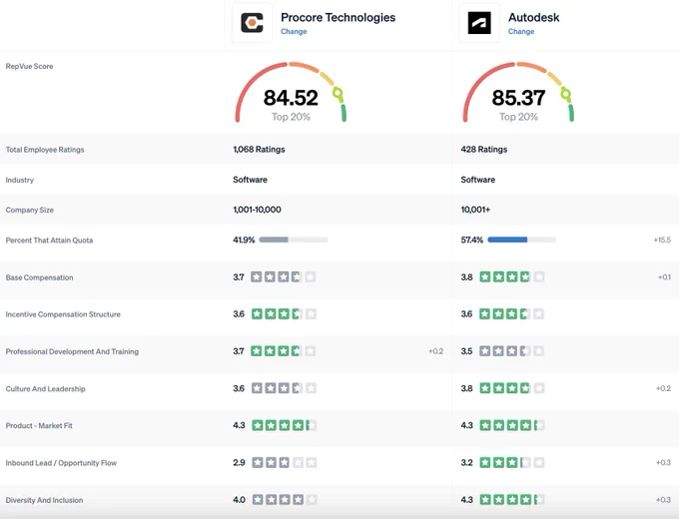Click Procore Base Compensation star rating
Image resolution: width=679 pixels, height=519 pixels.
[x=284, y=277]
